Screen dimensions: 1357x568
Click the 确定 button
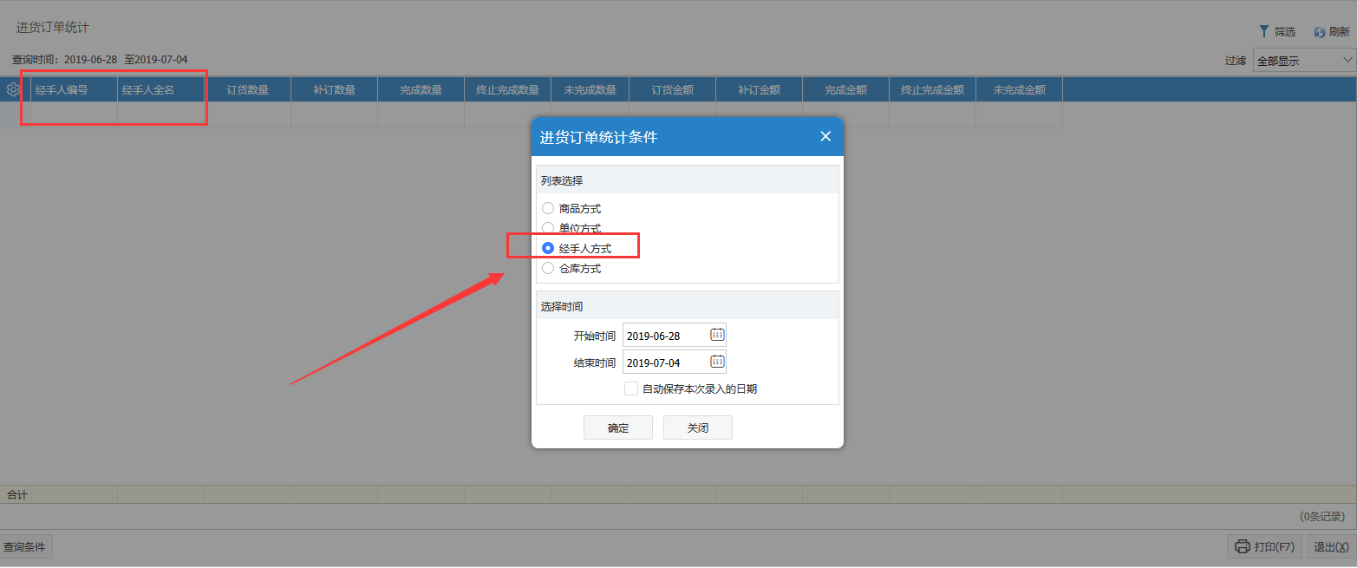618,428
